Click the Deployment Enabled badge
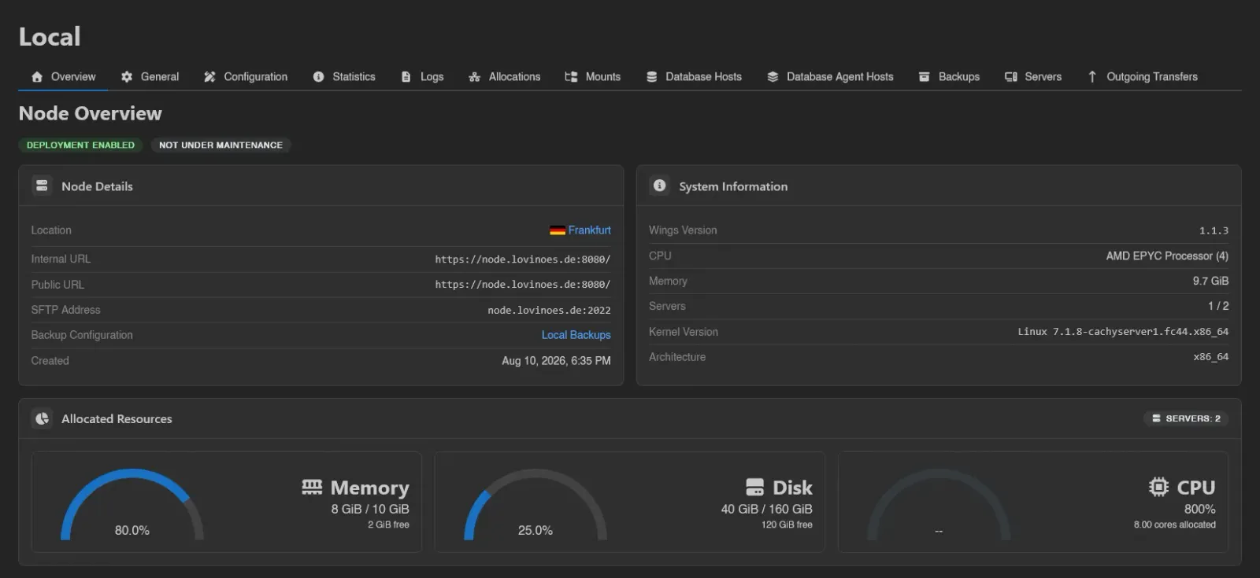 (80, 145)
